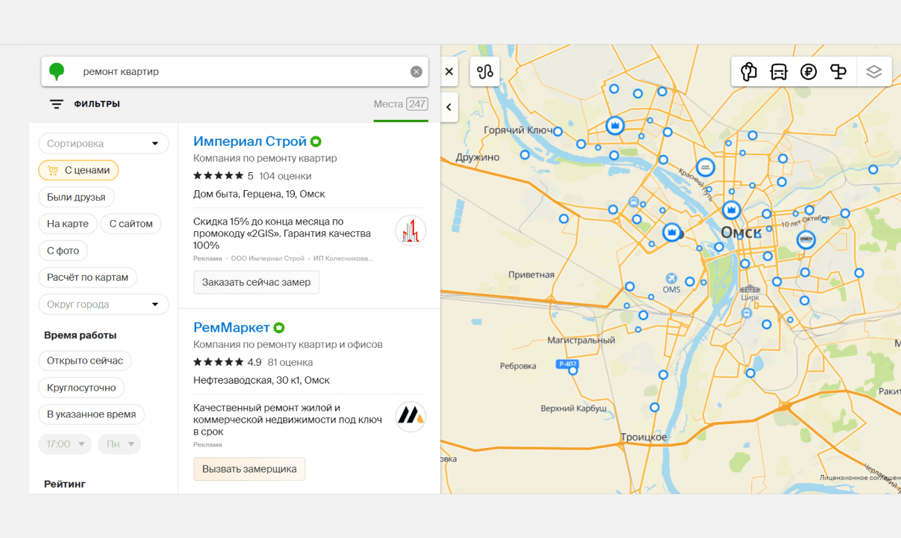The height and width of the screenshot is (538, 901).
Task: Open the 81 оценка reviews
Action: [290, 362]
